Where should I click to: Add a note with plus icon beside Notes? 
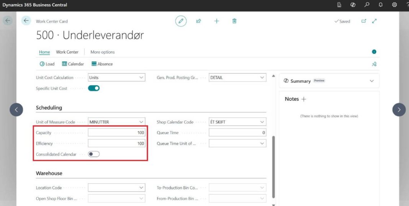tap(304, 99)
